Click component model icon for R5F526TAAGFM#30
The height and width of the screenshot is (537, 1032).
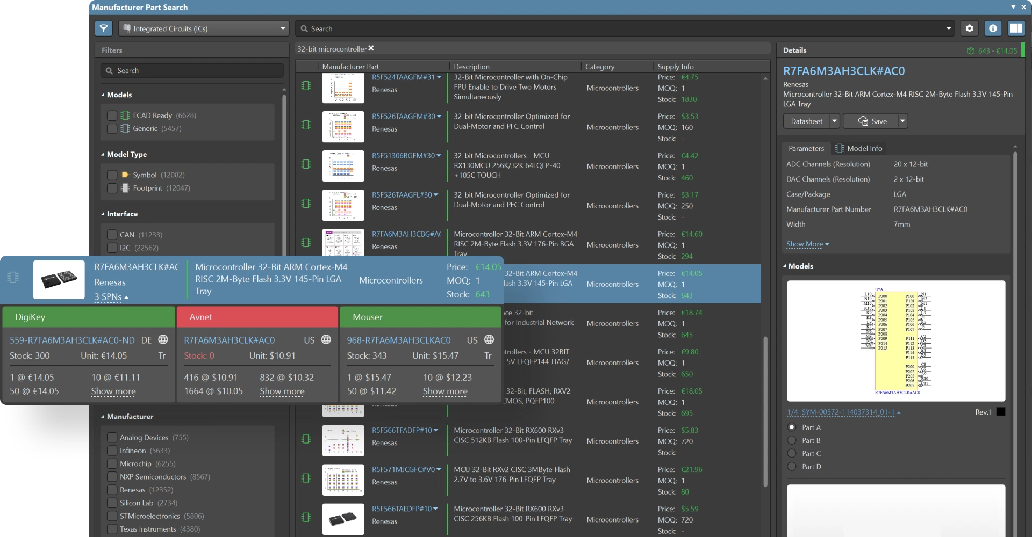pyautogui.click(x=306, y=125)
